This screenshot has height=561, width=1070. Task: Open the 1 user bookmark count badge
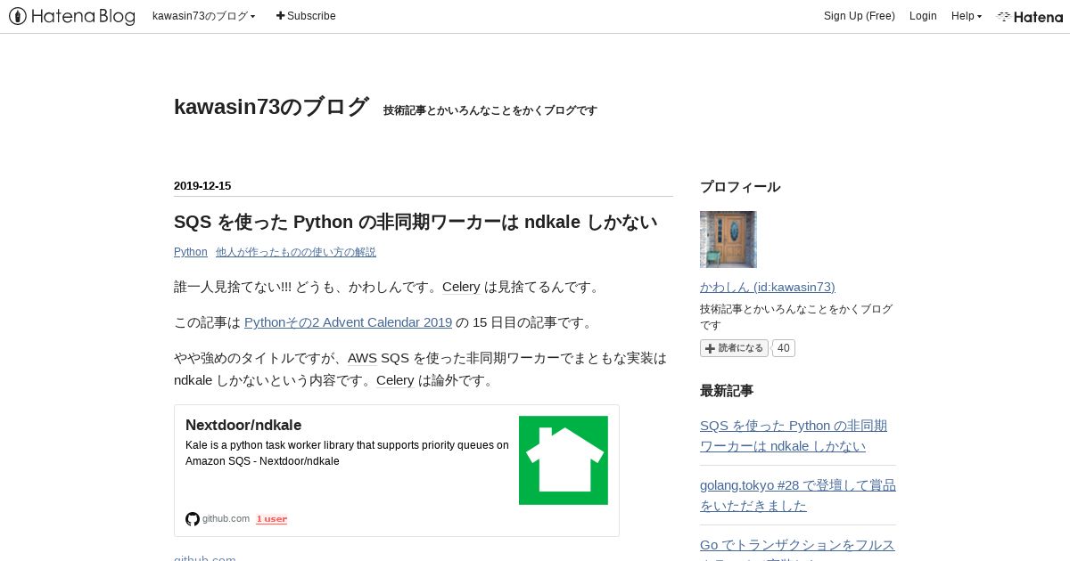[x=272, y=519]
